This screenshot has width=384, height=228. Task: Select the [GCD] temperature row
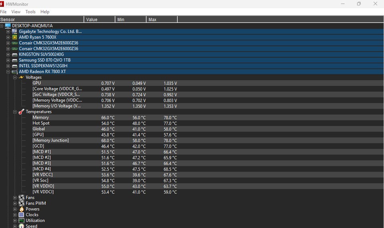coord(38,146)
